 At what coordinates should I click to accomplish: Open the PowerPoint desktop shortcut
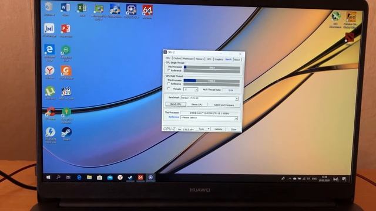[65, 30]
